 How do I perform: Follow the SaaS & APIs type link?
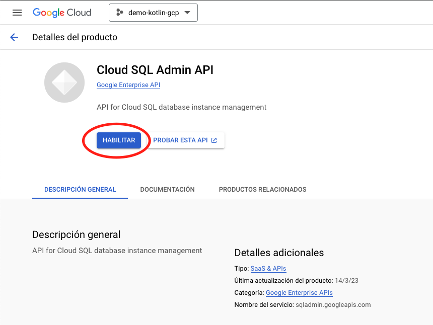[268, 269]
